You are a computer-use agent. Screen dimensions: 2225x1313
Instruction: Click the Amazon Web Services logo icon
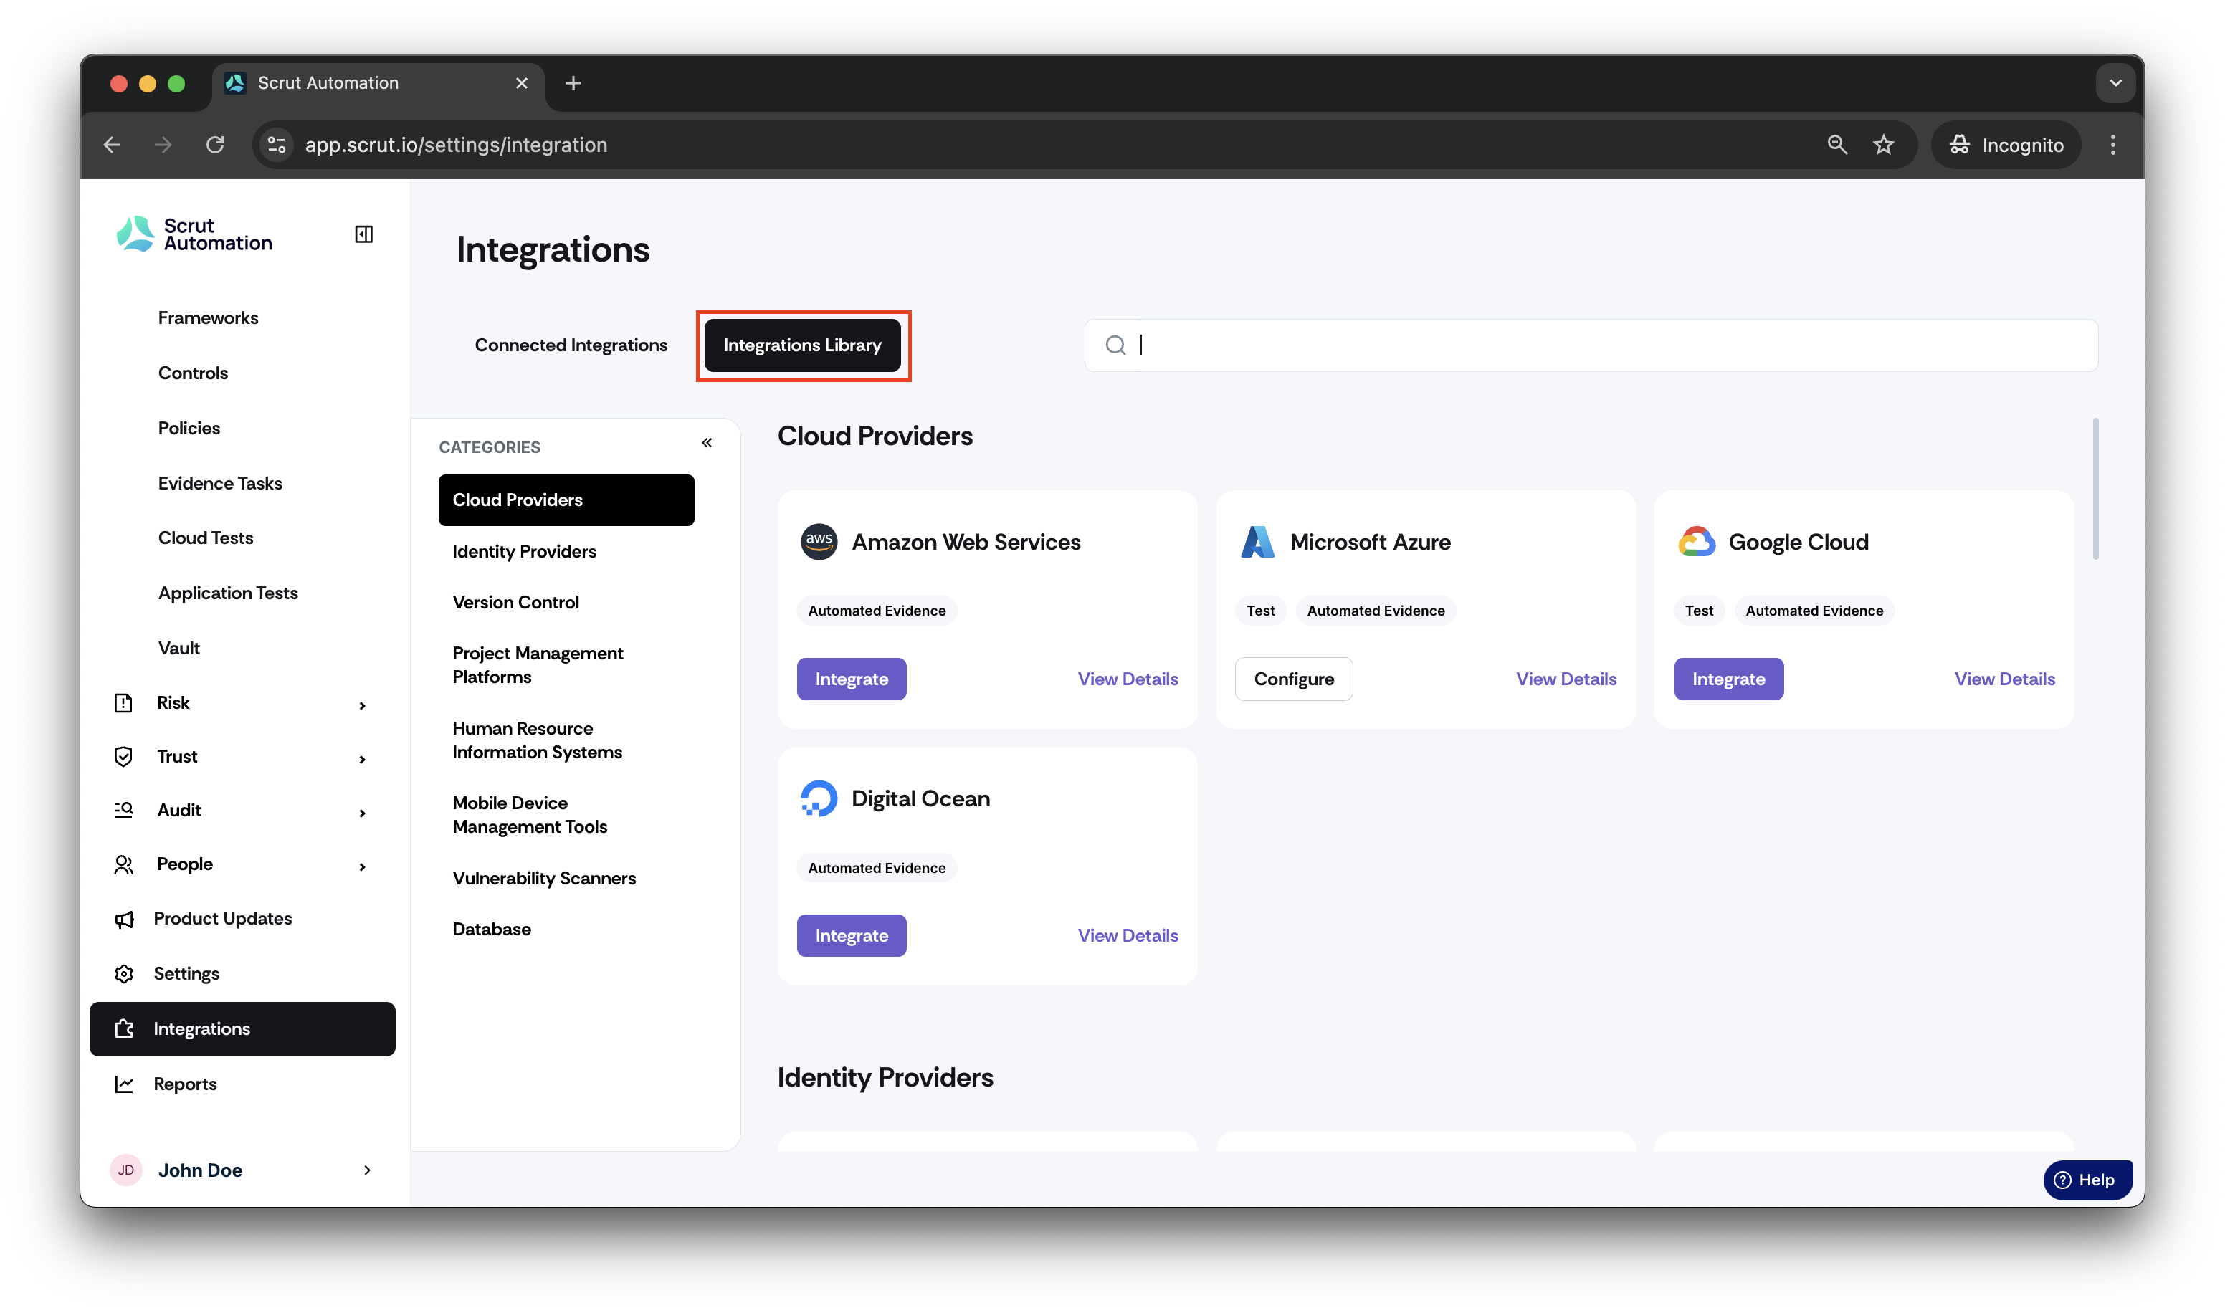[x=819, y=542]
